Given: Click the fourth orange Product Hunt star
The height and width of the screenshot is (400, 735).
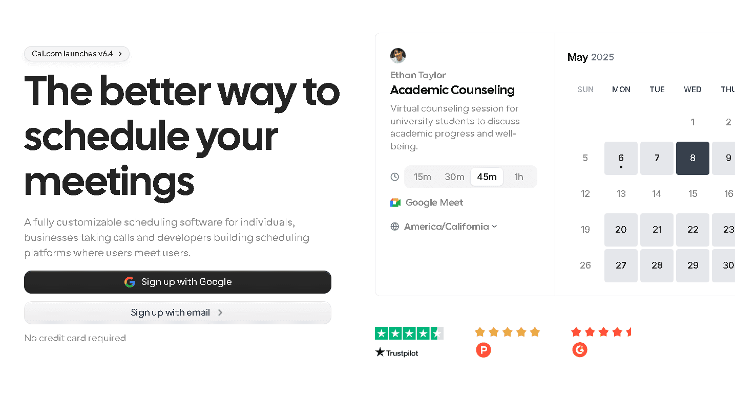Looking at the screenshot, I should pyautogui.click(x=521, y=332).
